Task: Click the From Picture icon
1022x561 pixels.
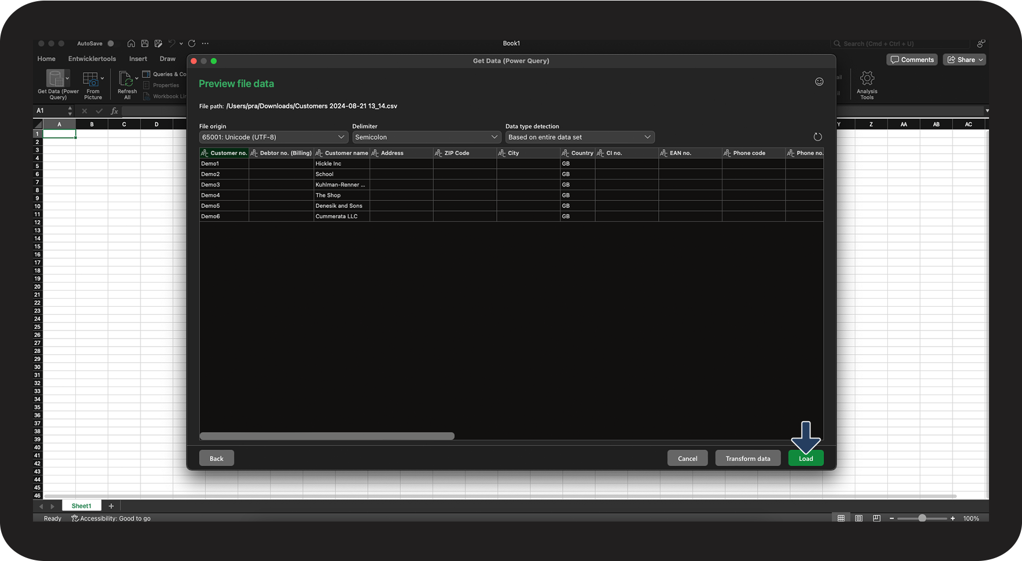Action: tap(91, 79)
